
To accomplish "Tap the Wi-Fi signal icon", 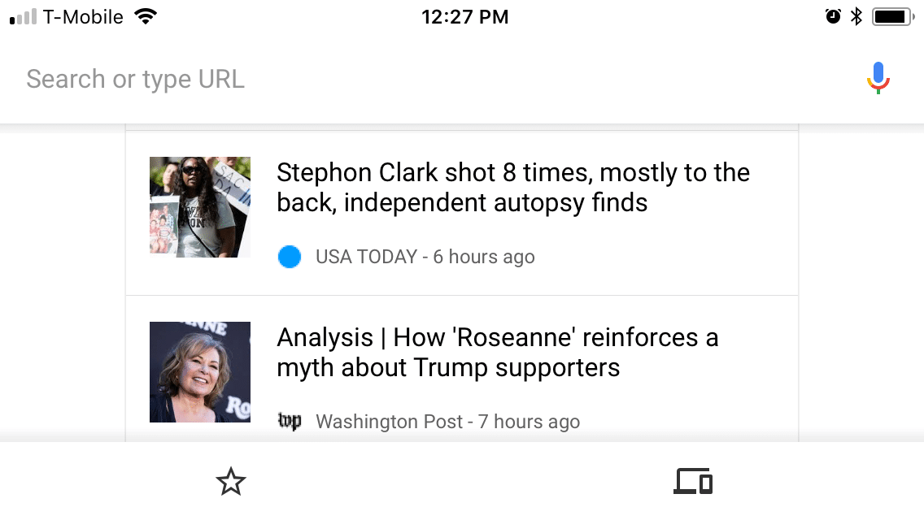I will pyautogui.click(x=146, y=16).
